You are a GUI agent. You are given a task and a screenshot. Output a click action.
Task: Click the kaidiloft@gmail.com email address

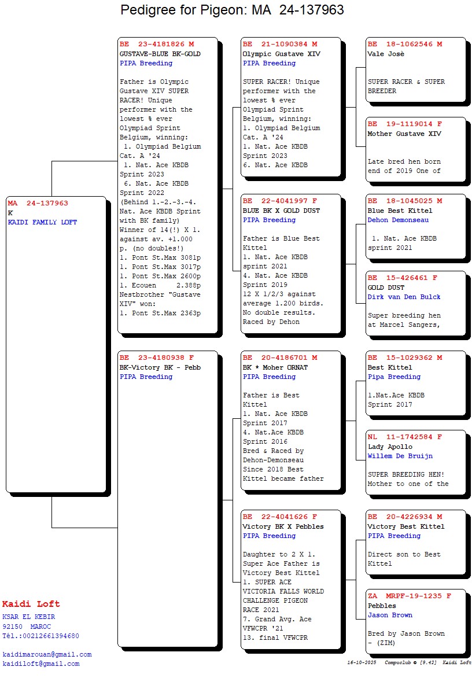(41, 664)
